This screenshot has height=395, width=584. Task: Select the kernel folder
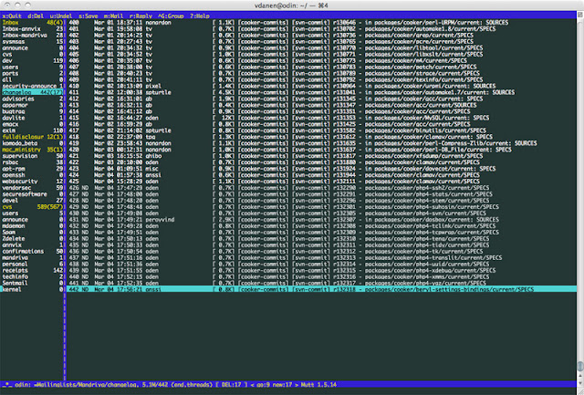click(32, 290)
